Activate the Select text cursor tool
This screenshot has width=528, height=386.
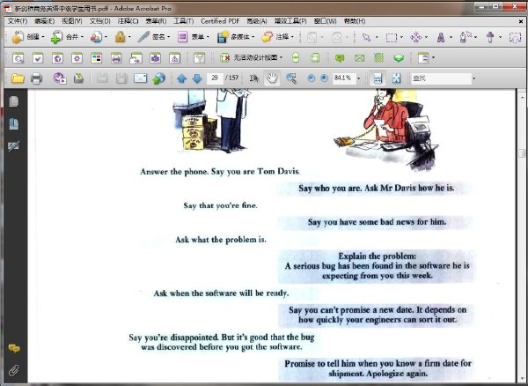click(254, 78)
